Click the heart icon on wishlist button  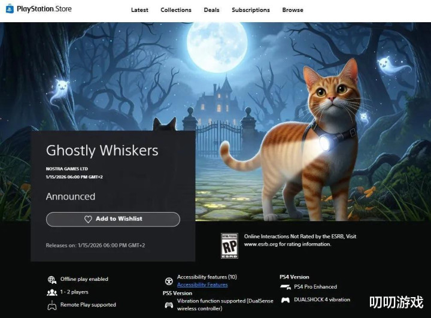pos(88,219)
